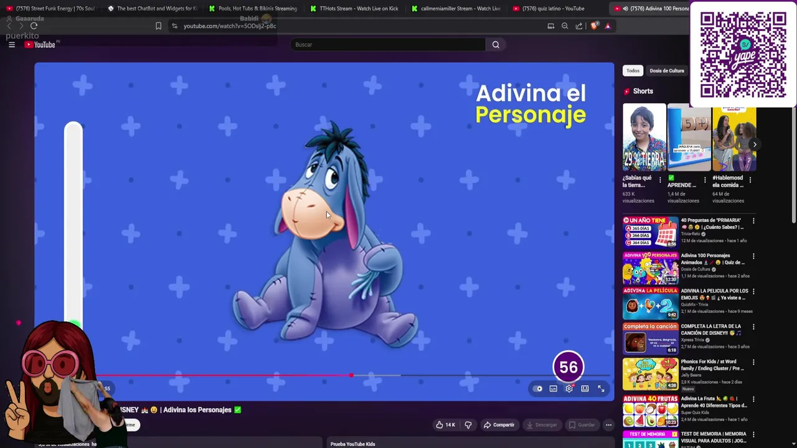Like the video (14 K)
This screenshot has height=448, width=797.
coord(445,425)
